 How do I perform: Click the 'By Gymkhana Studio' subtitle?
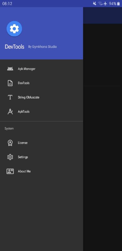click(42, 47)
